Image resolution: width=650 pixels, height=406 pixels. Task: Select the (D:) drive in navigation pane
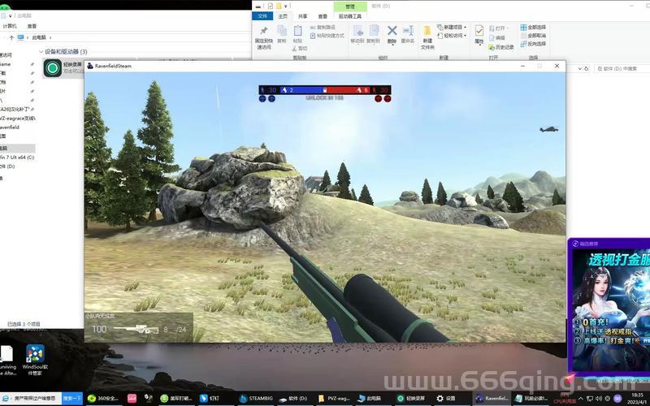coord(7,166)
